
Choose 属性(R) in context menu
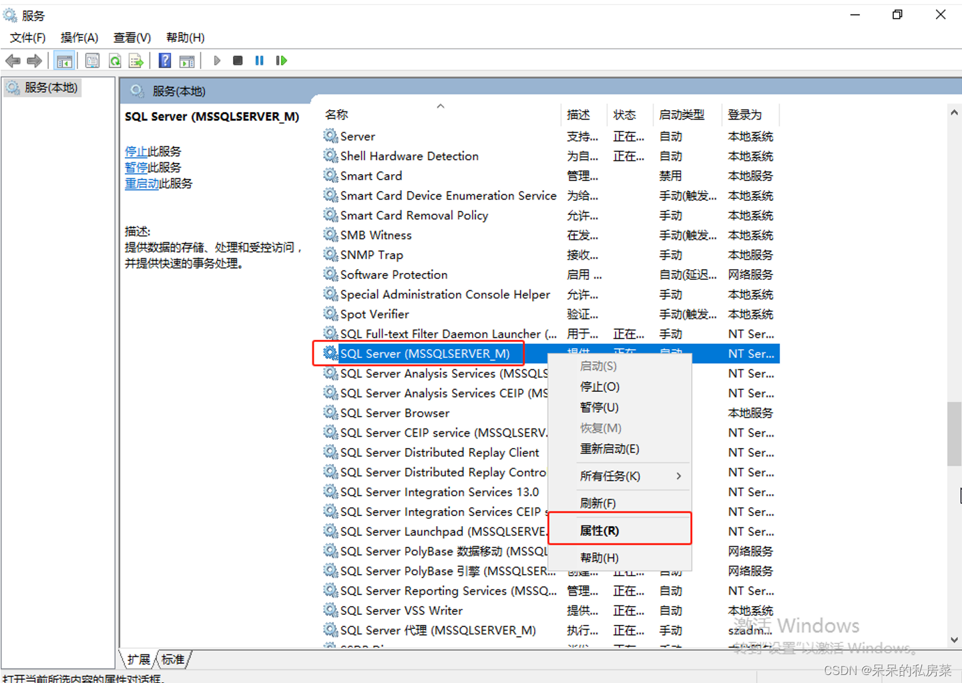pyautogui.click(x=620, y=530)
